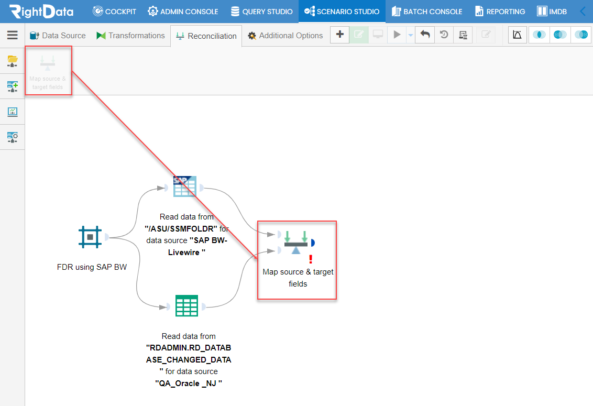Go to Query Studio
The height and width of the screenshot is (406, 593).
click(x=262, y=12)
